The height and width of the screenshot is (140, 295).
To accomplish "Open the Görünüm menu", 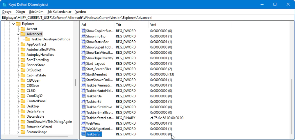I will [36, 11].
